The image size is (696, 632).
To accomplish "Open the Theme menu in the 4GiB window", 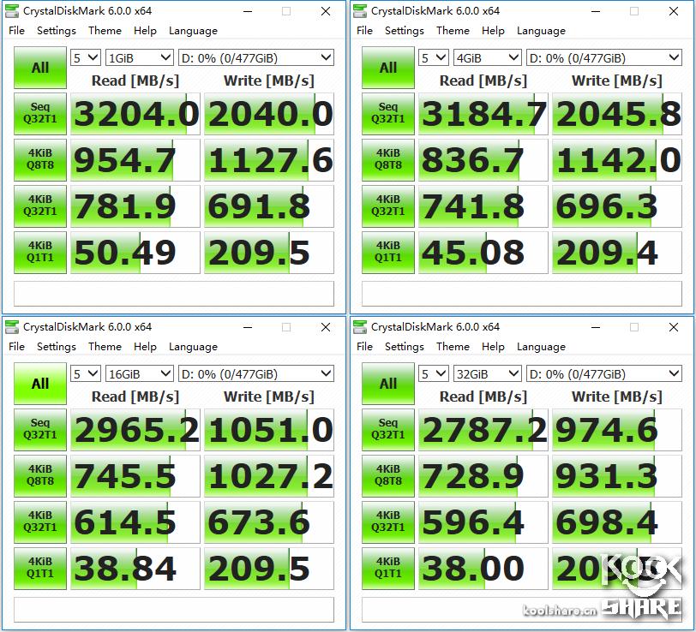I will (453, 31).
